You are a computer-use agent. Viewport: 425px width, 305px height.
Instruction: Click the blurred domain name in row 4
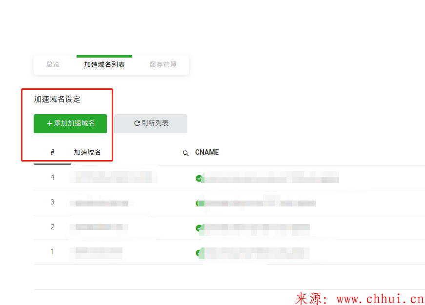point(113,177)
